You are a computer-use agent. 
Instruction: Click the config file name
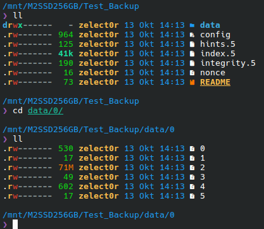tap(215, 35)
